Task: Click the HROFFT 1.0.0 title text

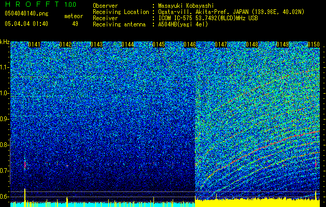Action: click(40, 4)
